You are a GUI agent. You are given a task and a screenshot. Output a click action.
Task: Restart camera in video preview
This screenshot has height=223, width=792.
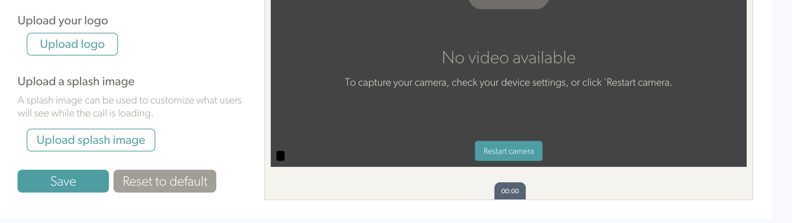509,151
